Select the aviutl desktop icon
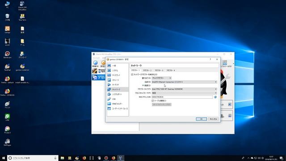The image size is (286, 161). (x=7, y=42)
